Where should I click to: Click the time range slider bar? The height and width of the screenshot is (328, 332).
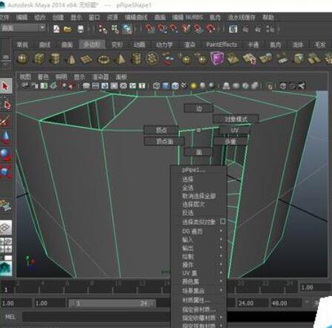coord(112,303)
